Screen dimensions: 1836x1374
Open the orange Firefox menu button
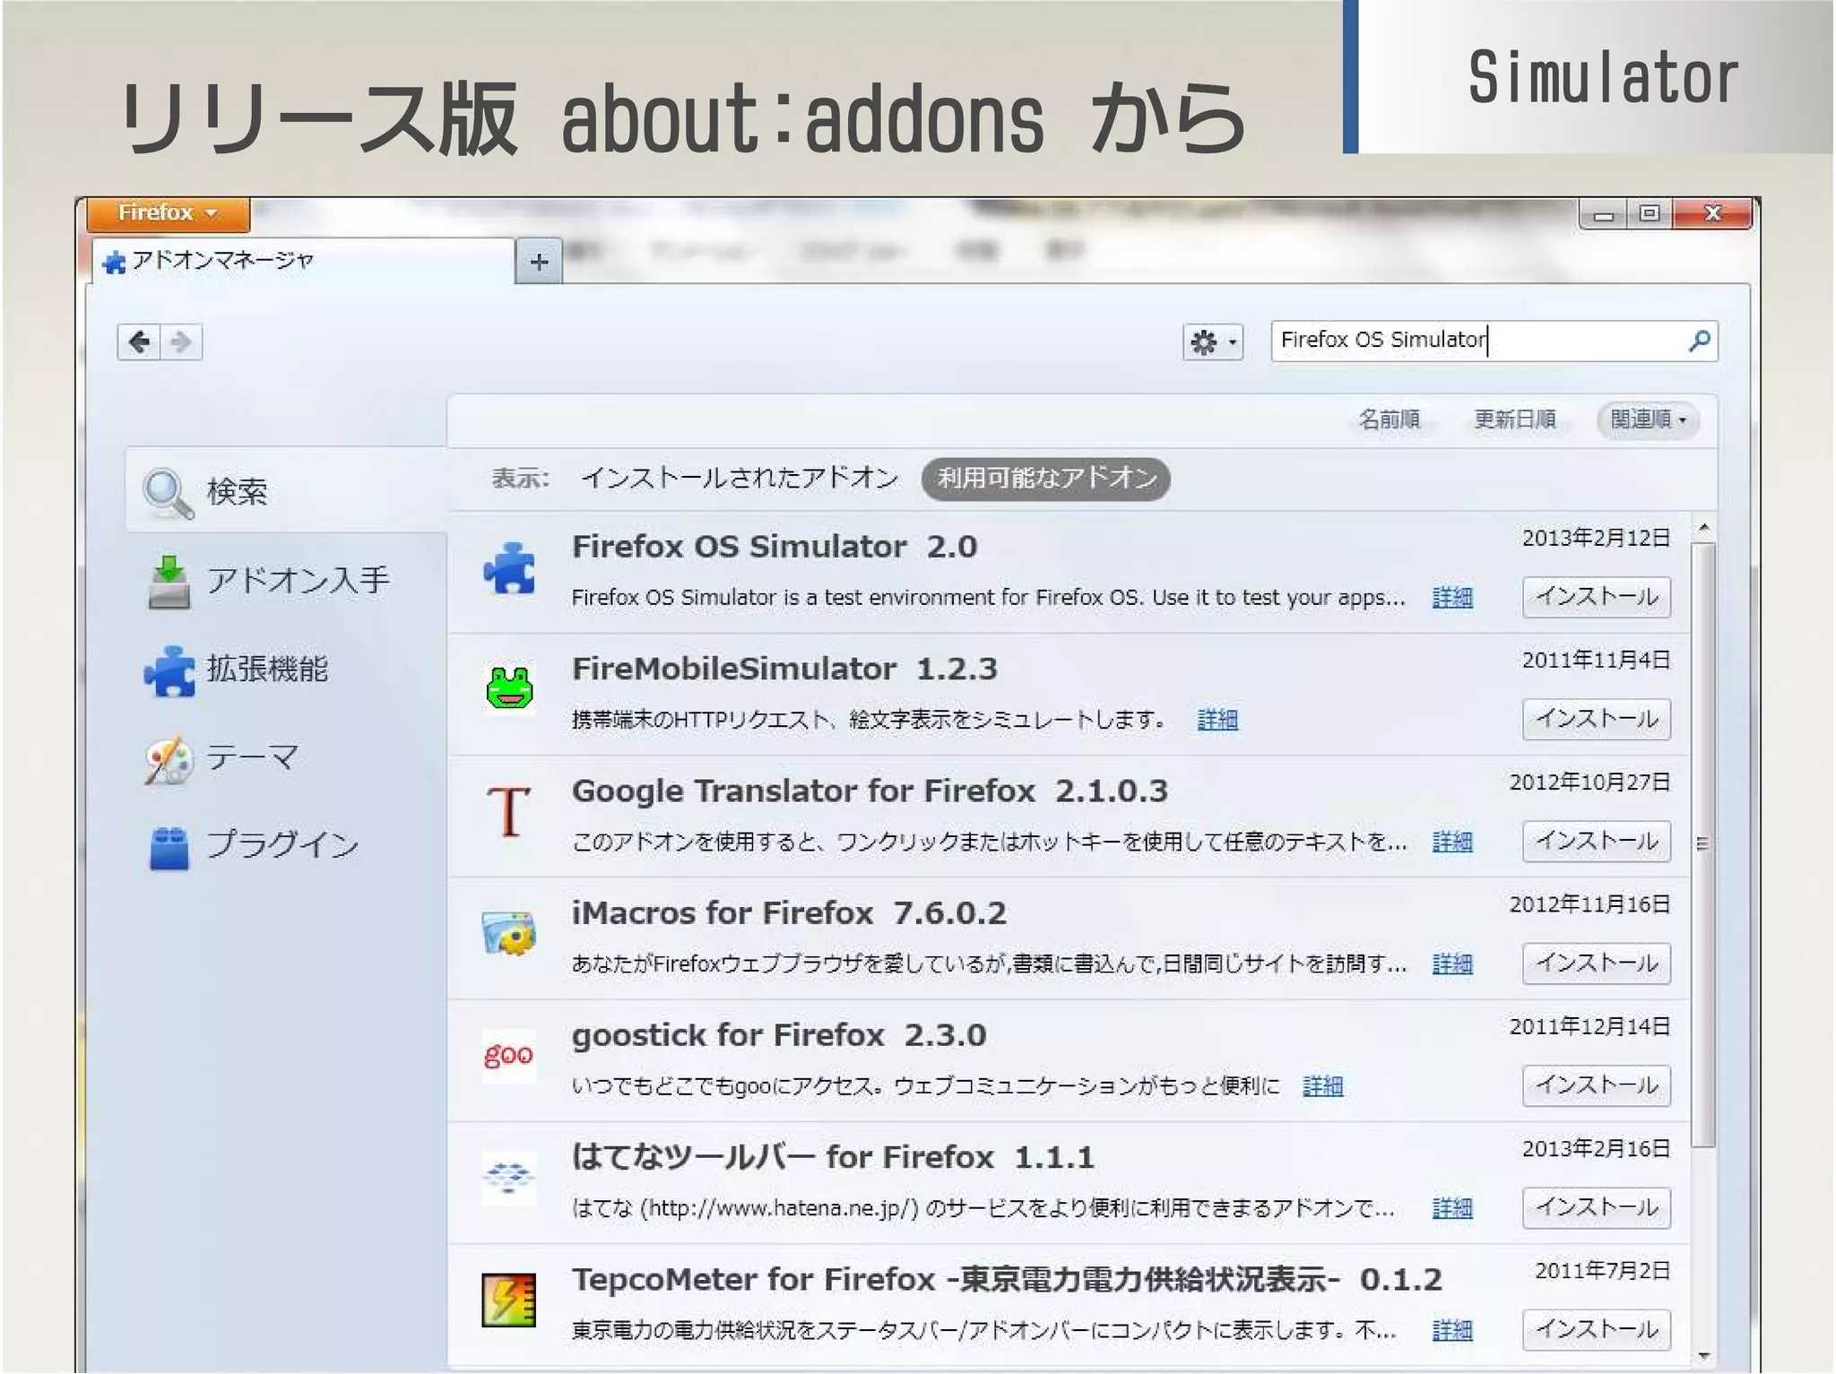[168, 213]
